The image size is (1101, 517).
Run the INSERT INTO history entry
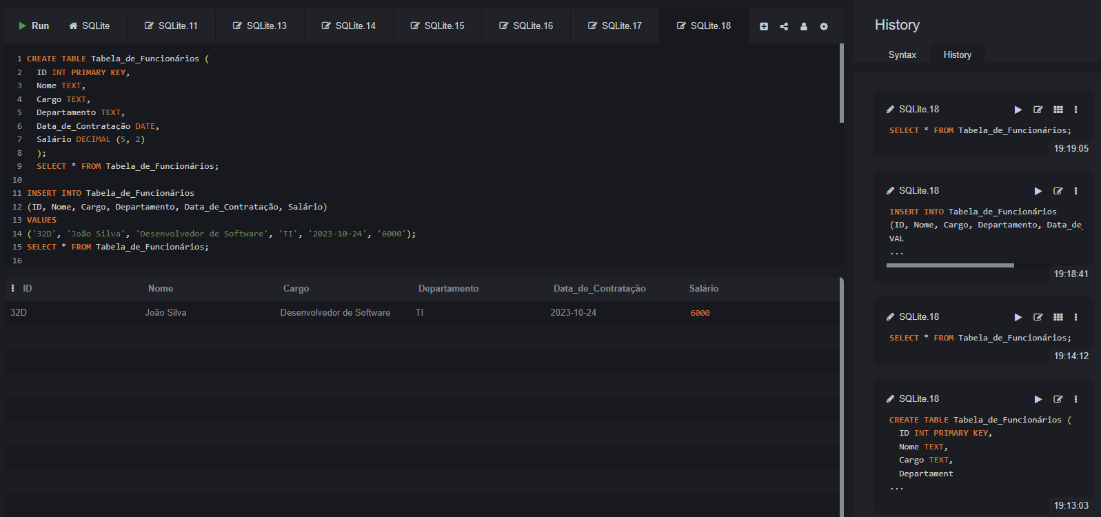click(x=1038, y=191)
